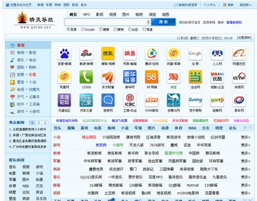Open the Dangdang 当 icon

coord(195,77)
